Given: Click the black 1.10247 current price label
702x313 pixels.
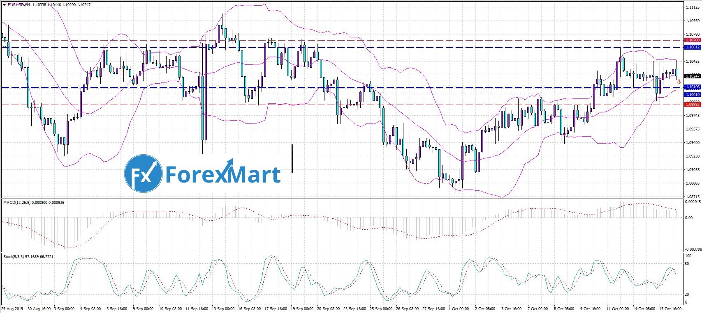Looking at the screenshot, I should point(693,76).
